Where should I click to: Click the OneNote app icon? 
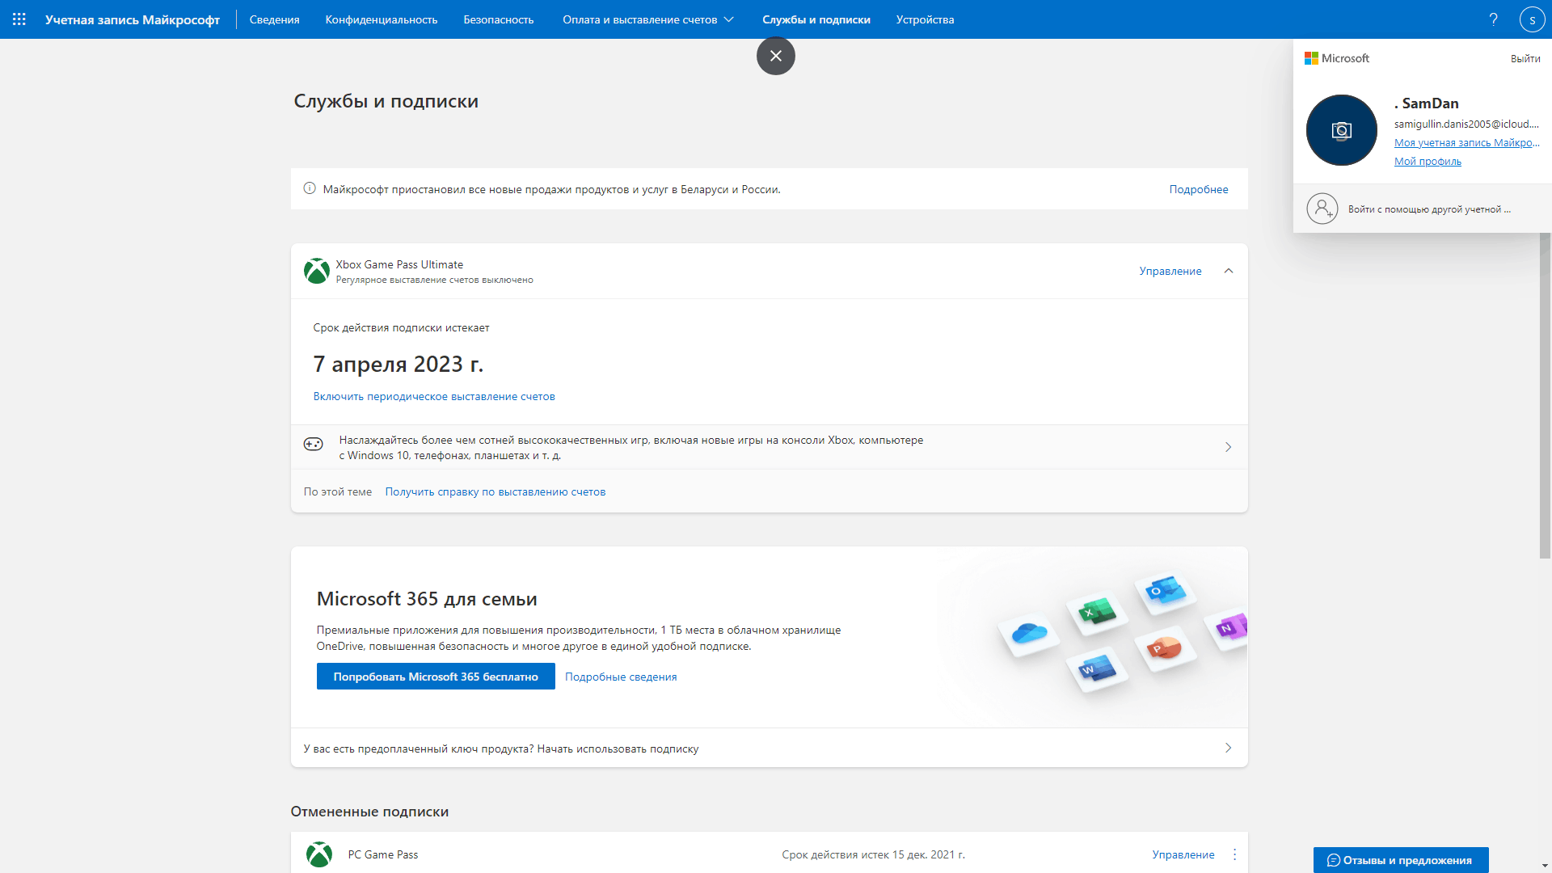click(1229, 627)
